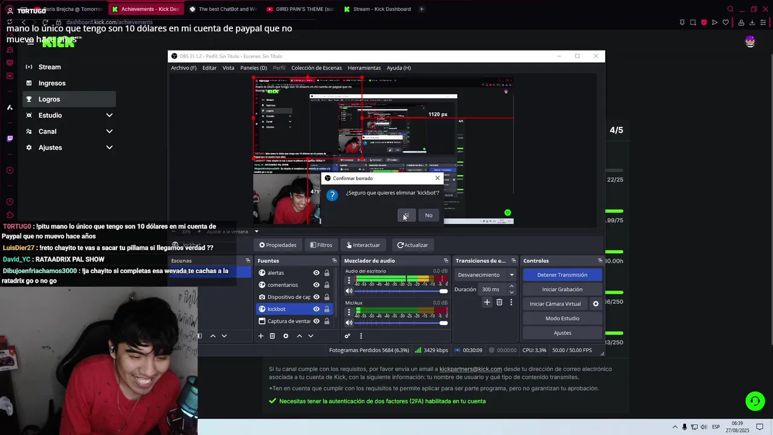
Task: Add a new source in Fuentes panel
Action: 261,336
